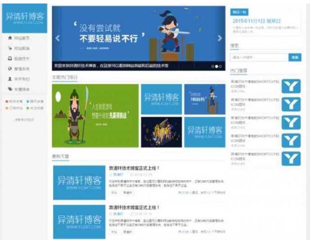Click the search keyword input field
The height and width of the screenshot is (240, 310).
pyautogui.click(x=259, y=57)
